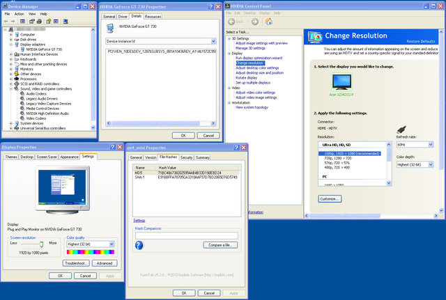446x300 pixels.
Task: Click View system topology link
Action: (252, 107)
